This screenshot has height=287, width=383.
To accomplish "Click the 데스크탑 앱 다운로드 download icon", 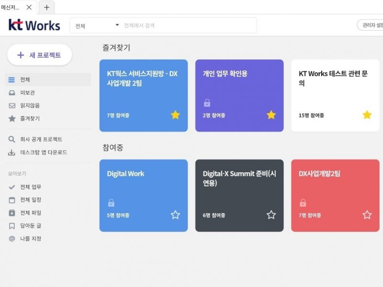I will 11,153.
